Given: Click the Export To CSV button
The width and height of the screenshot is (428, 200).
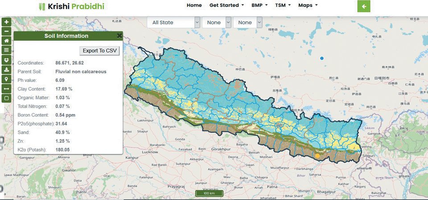Looking at the screenshot, I should (x=99, y=51).
